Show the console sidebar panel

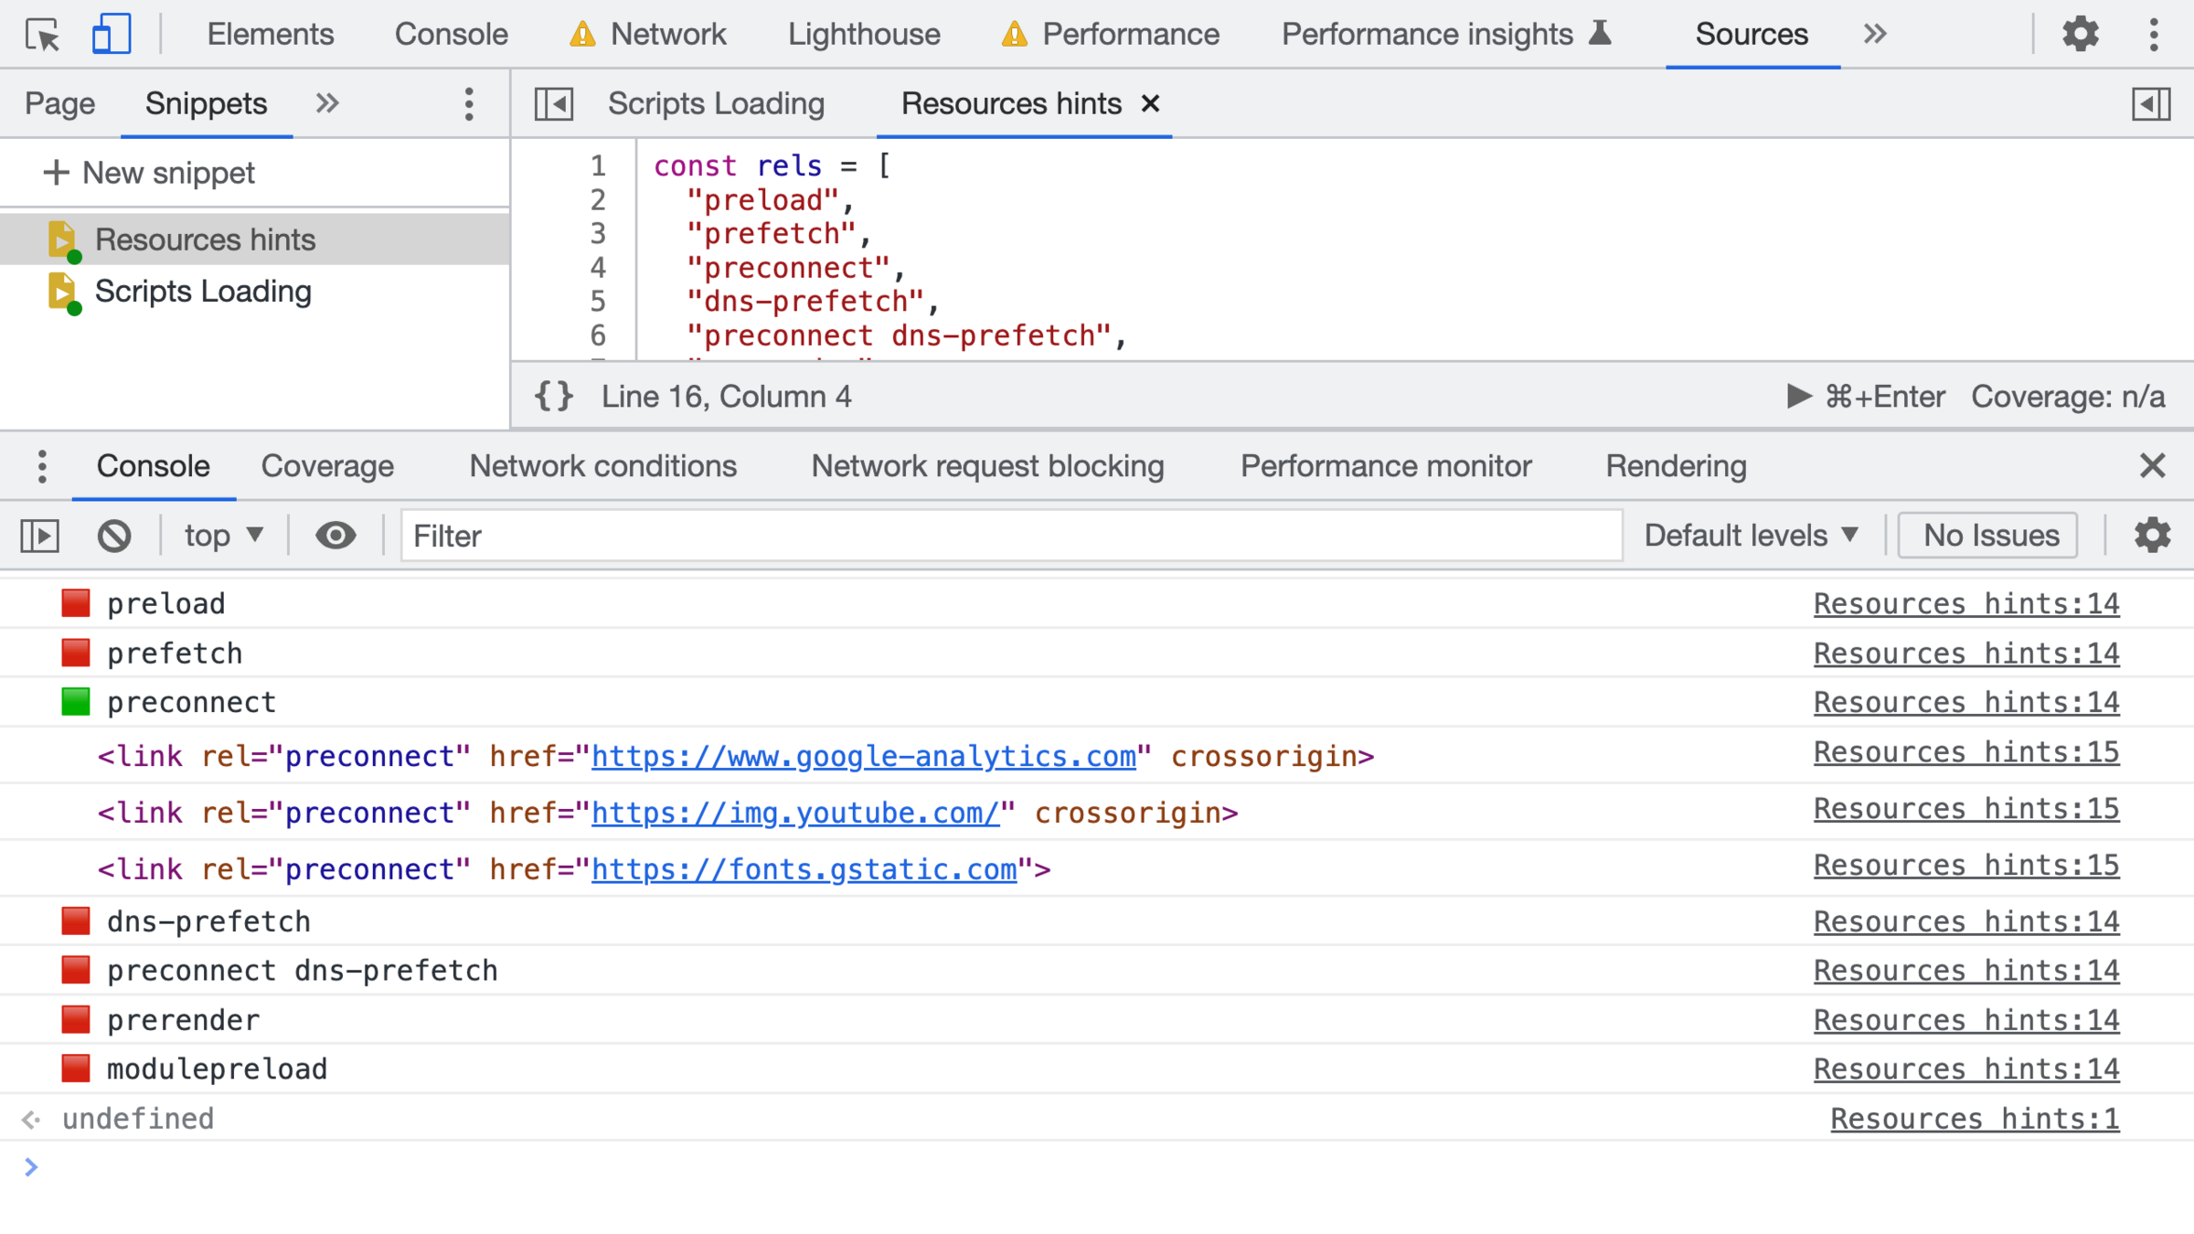(40, 536)
